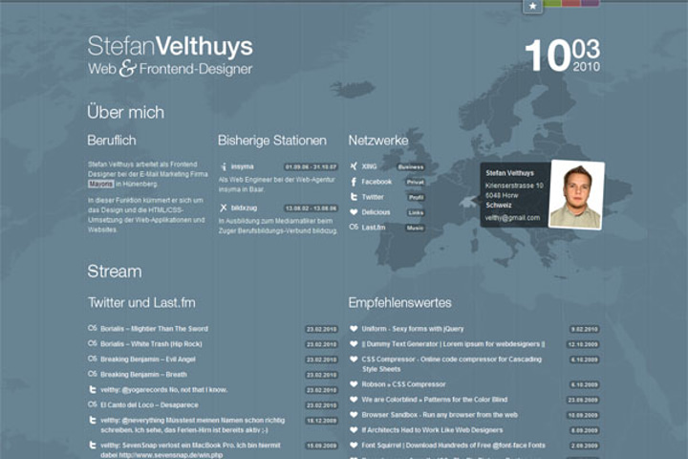Open Robson » CSS Compressor link

403,384
